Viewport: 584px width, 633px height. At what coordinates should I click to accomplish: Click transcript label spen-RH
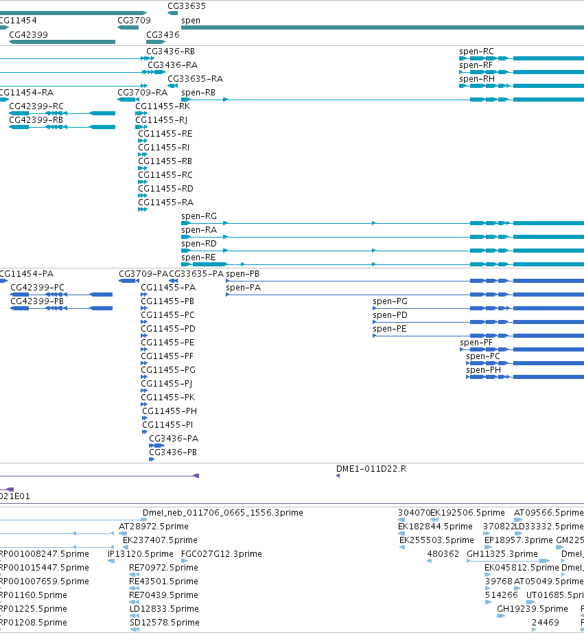click(x=477, y=79)
